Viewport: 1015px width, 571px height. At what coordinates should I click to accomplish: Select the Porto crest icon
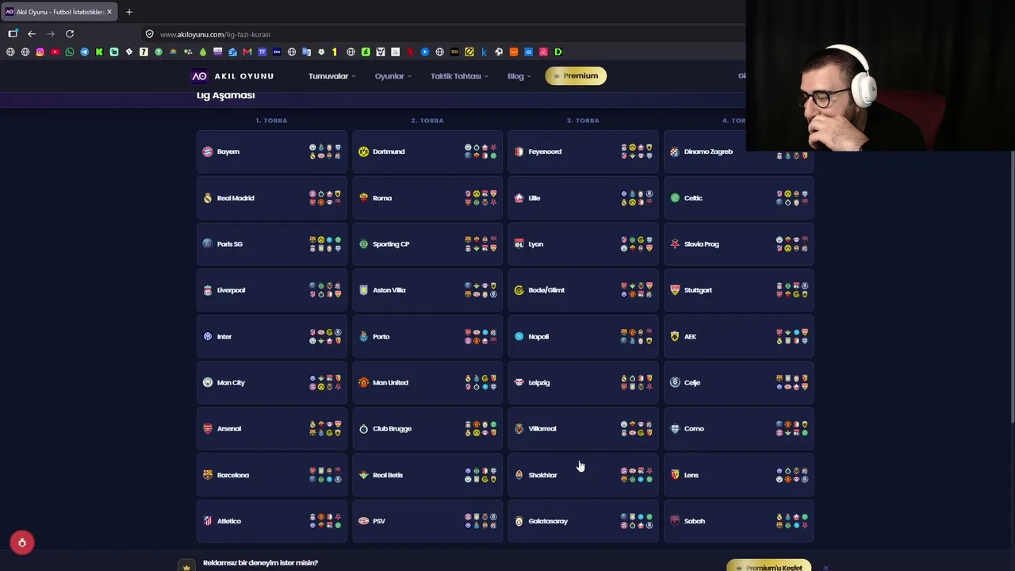coord(364,336)
